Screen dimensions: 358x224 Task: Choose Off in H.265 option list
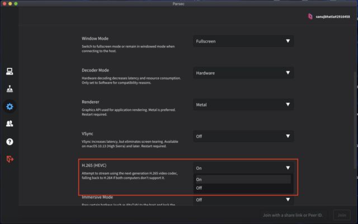(x=243, y=188)
